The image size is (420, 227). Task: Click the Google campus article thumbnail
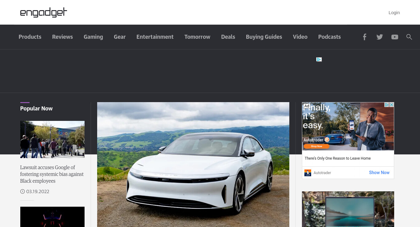(x=52, y=139)
